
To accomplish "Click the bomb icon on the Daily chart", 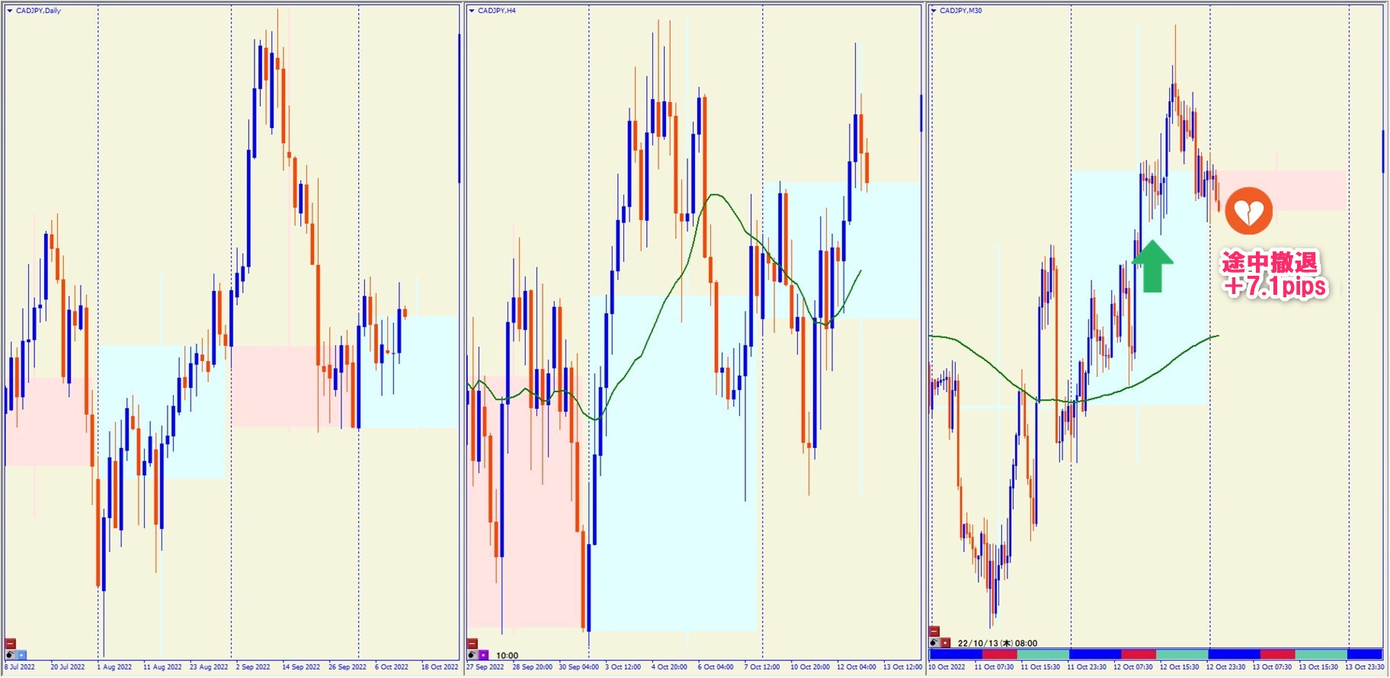I will (10, 654).
